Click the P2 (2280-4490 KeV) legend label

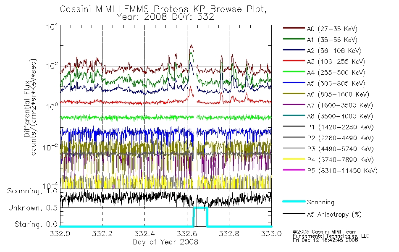pos(340,138)
